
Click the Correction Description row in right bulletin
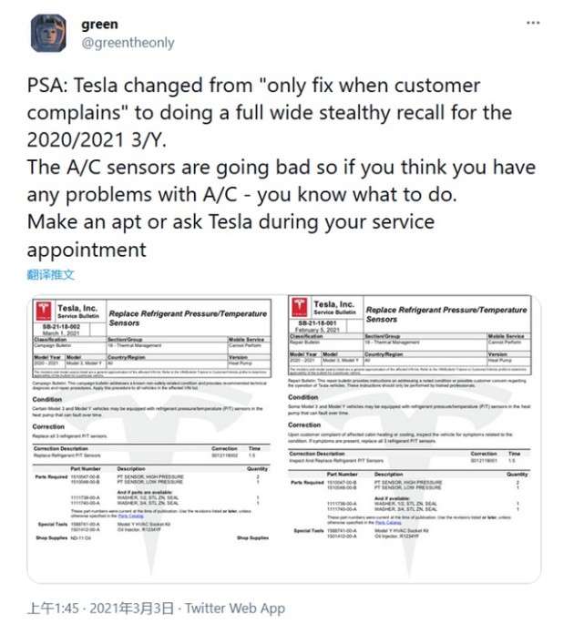click(x=409, y=457)
